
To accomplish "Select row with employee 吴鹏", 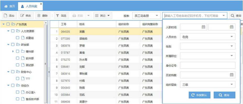I will (106, 32).
